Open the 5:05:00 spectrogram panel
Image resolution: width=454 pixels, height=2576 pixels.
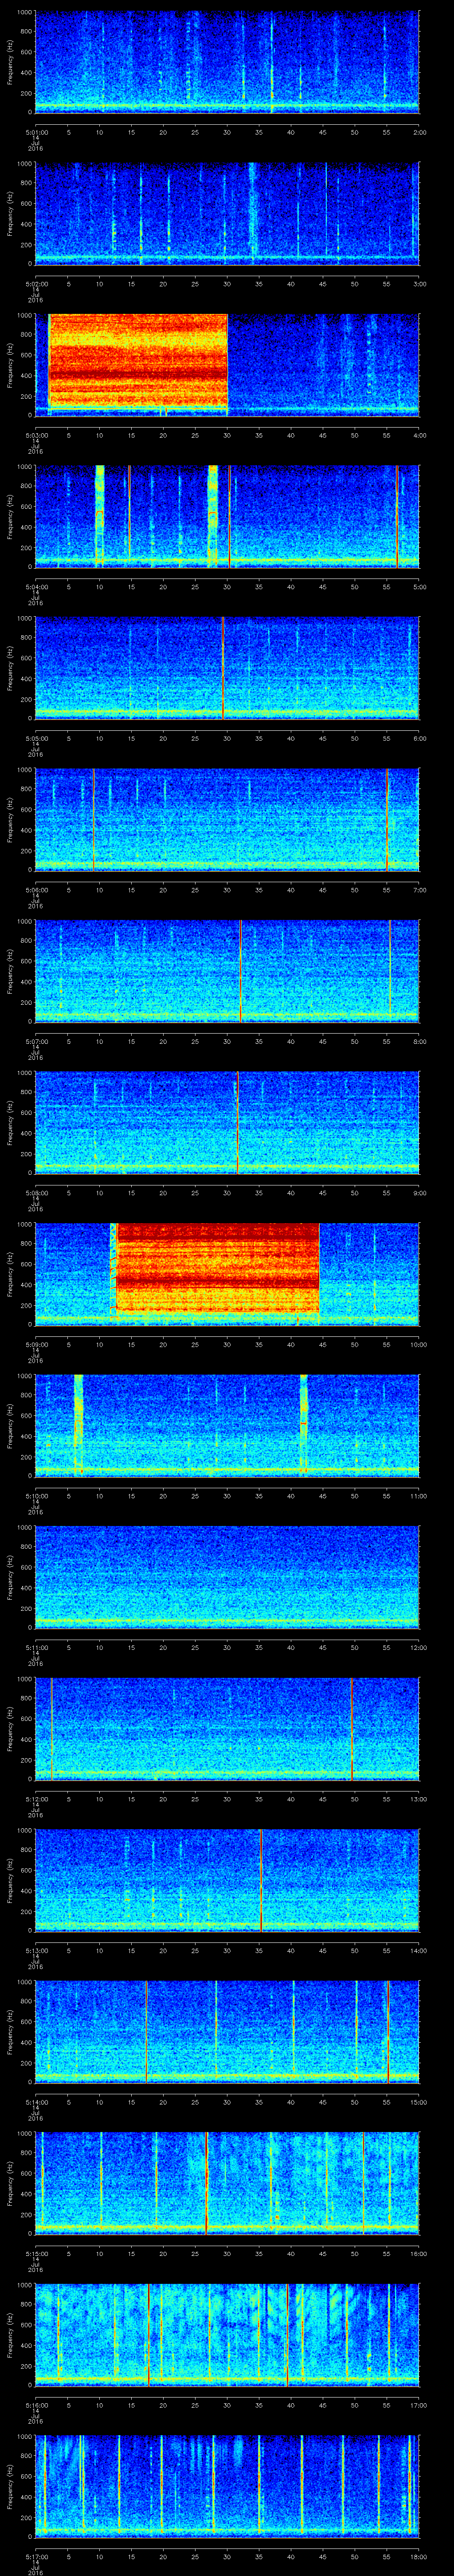[227, 668]
